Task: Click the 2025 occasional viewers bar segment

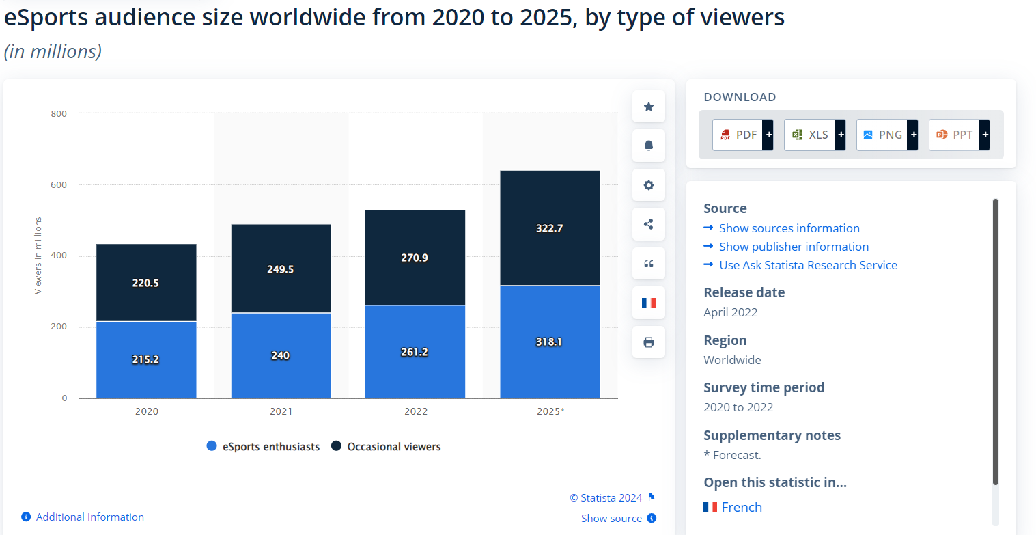Action: click(550, 228)
